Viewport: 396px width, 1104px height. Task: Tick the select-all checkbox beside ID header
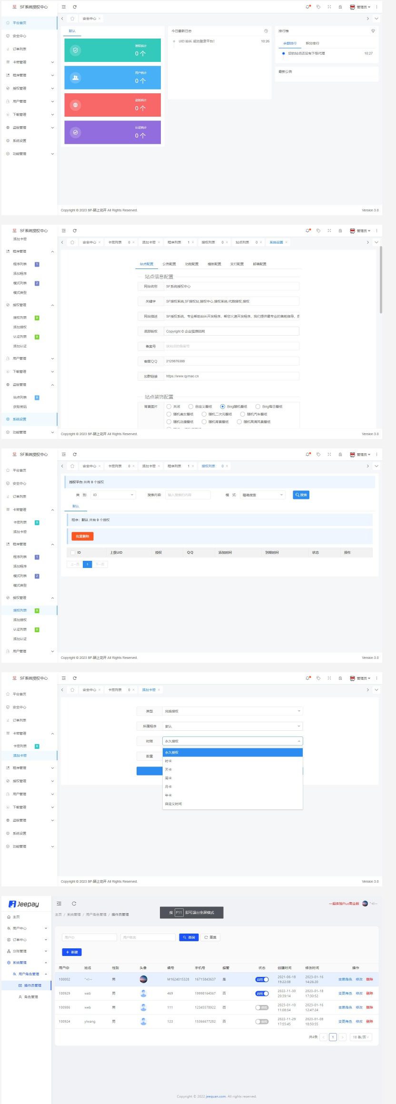(x=72, y=553)
